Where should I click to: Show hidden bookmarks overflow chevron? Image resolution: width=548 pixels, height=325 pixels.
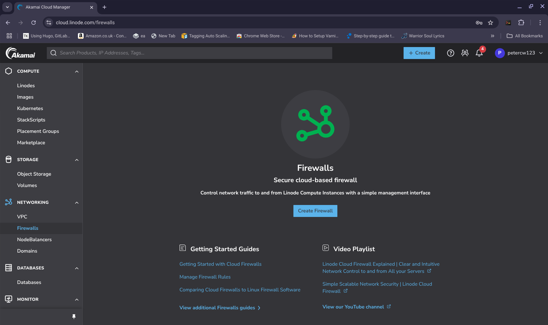492,36
